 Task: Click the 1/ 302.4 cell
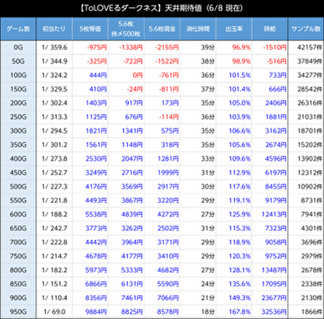click(x=54, y=103)
